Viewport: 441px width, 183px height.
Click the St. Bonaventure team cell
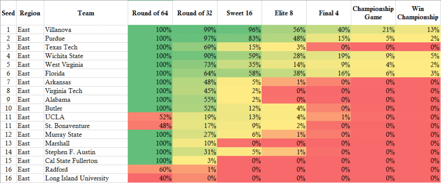coord(85,126)
